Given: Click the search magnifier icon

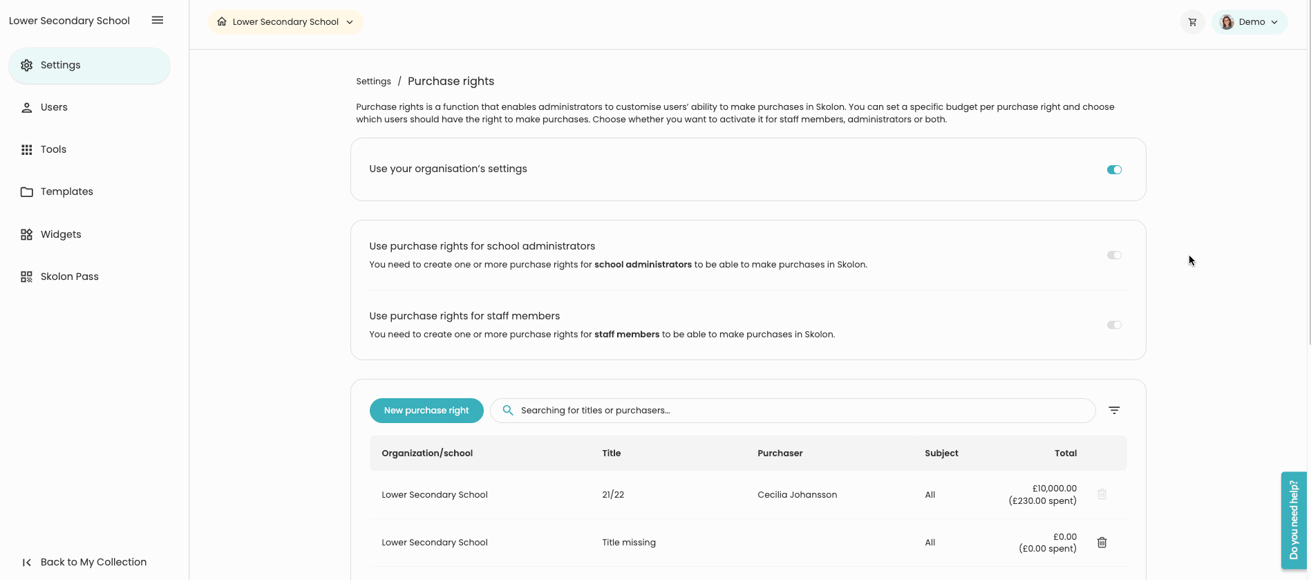Looking at the screenshot, I should [508, 411].
